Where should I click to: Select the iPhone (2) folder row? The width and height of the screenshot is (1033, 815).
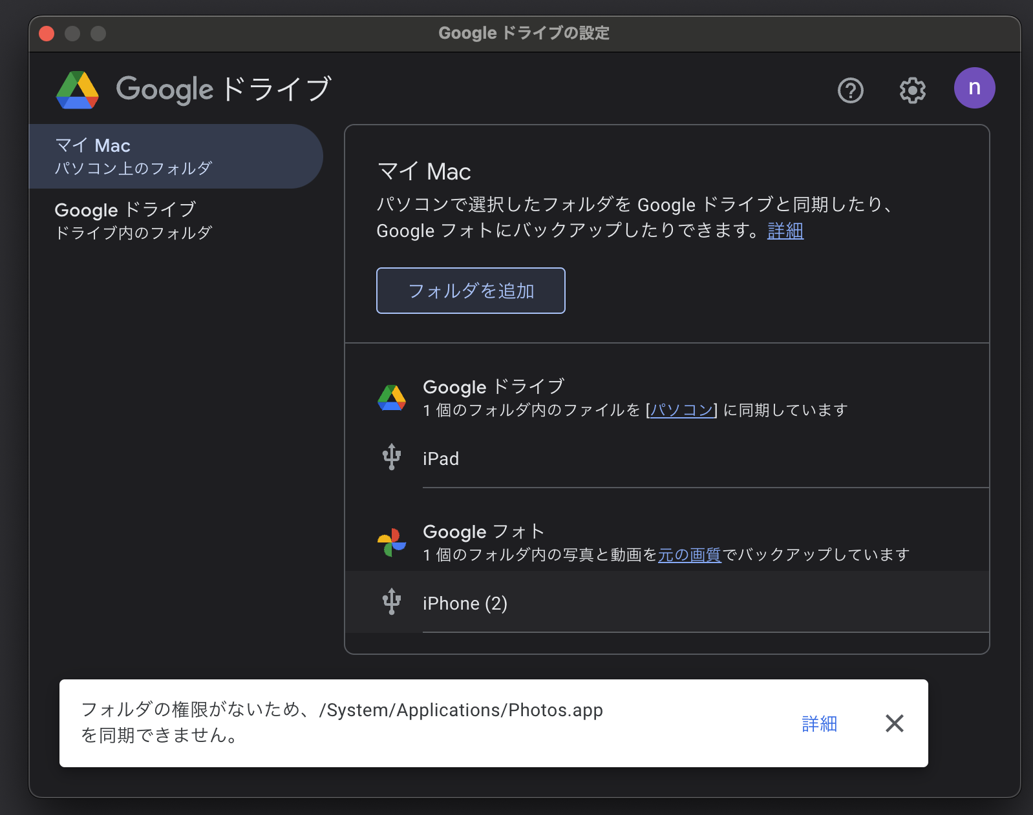click(667, 602)
